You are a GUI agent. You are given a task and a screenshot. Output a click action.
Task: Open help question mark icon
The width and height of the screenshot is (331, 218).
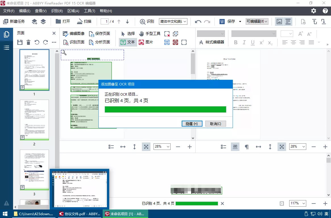tap(325, 11)
